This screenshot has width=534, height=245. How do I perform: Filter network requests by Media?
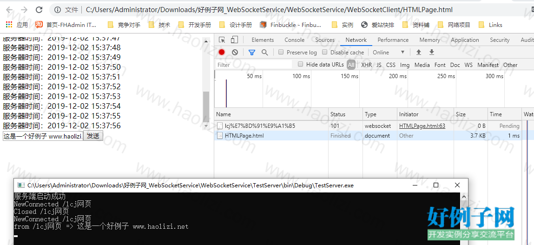pyautogui.click(x=422, y=65)
